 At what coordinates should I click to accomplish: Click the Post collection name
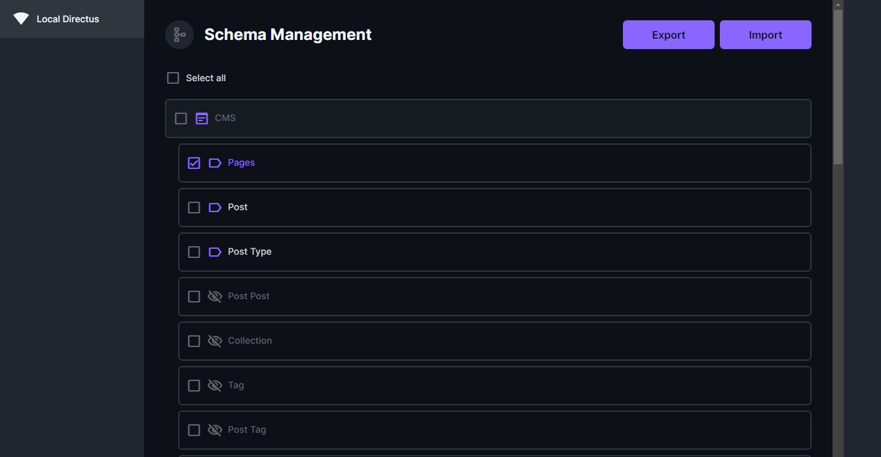click(x=238, y=207)
